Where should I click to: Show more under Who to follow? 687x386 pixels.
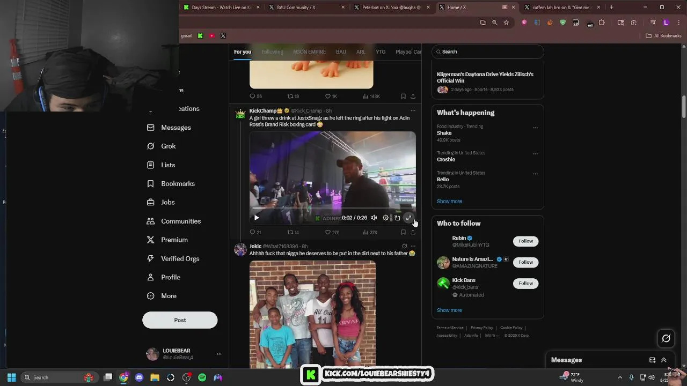point(449,310)
